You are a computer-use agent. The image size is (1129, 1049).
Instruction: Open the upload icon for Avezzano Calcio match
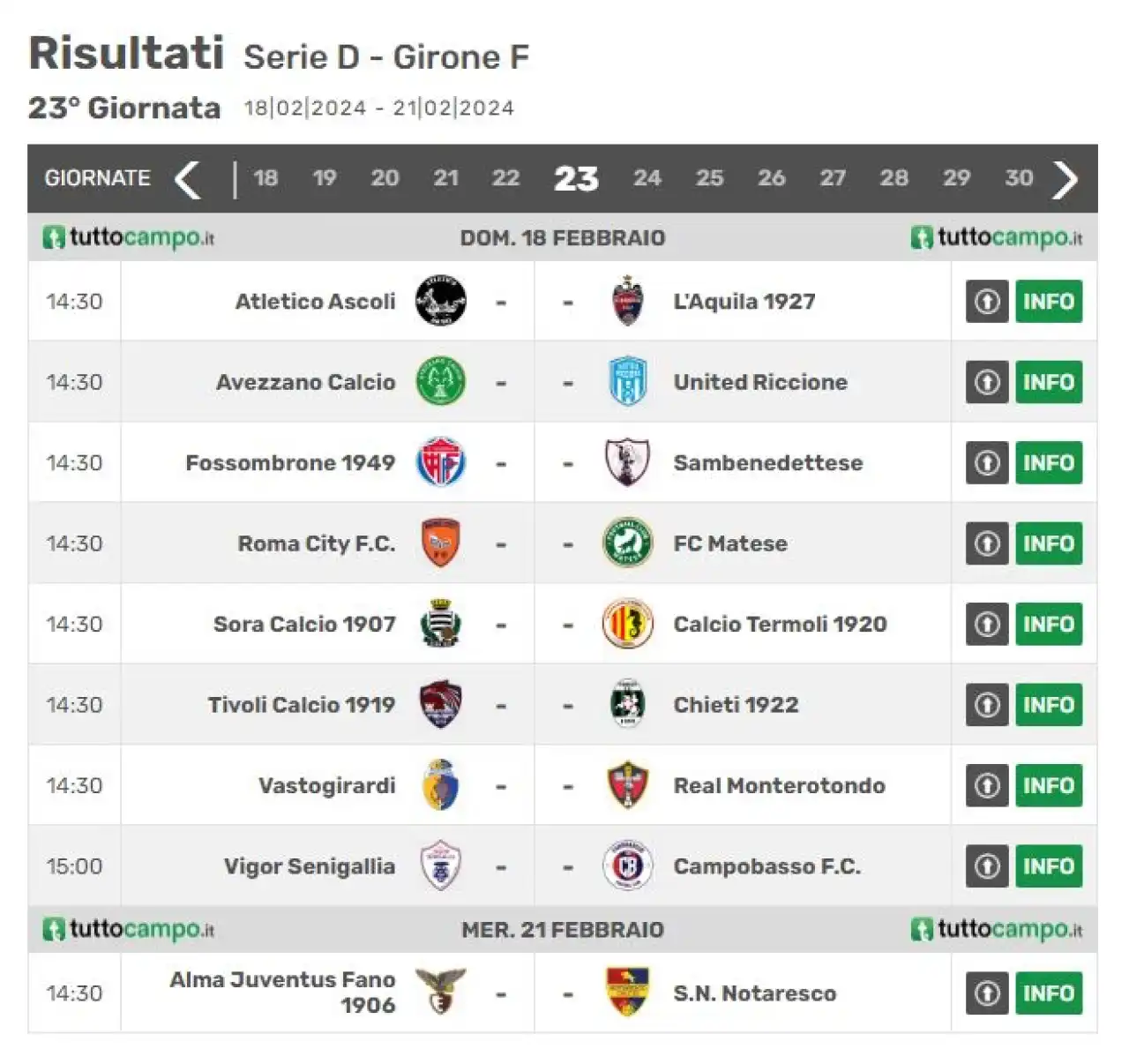pyautogui.click(x=987, y=382)
